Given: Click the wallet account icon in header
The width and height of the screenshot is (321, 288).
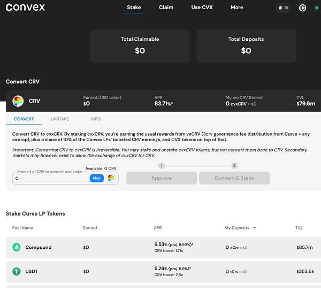Looking at the screenshot, I should point(302,8).
